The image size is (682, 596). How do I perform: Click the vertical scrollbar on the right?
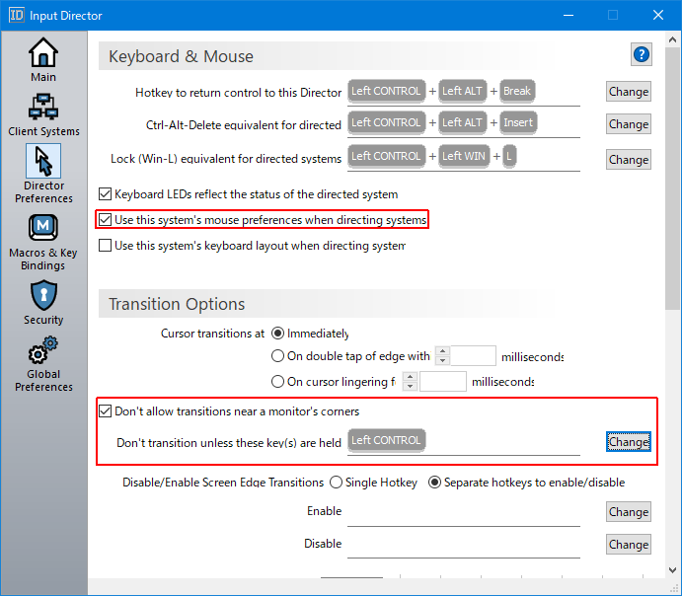pyautogui.click(x=672, y=197)
